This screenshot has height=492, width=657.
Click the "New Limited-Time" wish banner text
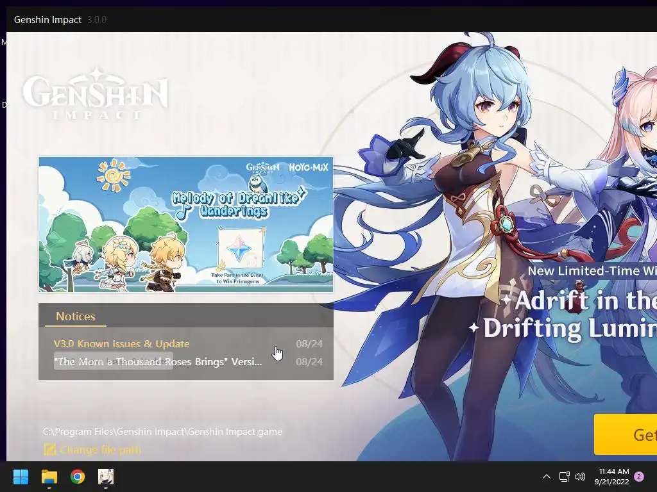(x=592, y=271)
